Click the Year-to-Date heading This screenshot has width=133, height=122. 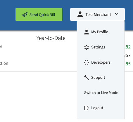[51, 38]
